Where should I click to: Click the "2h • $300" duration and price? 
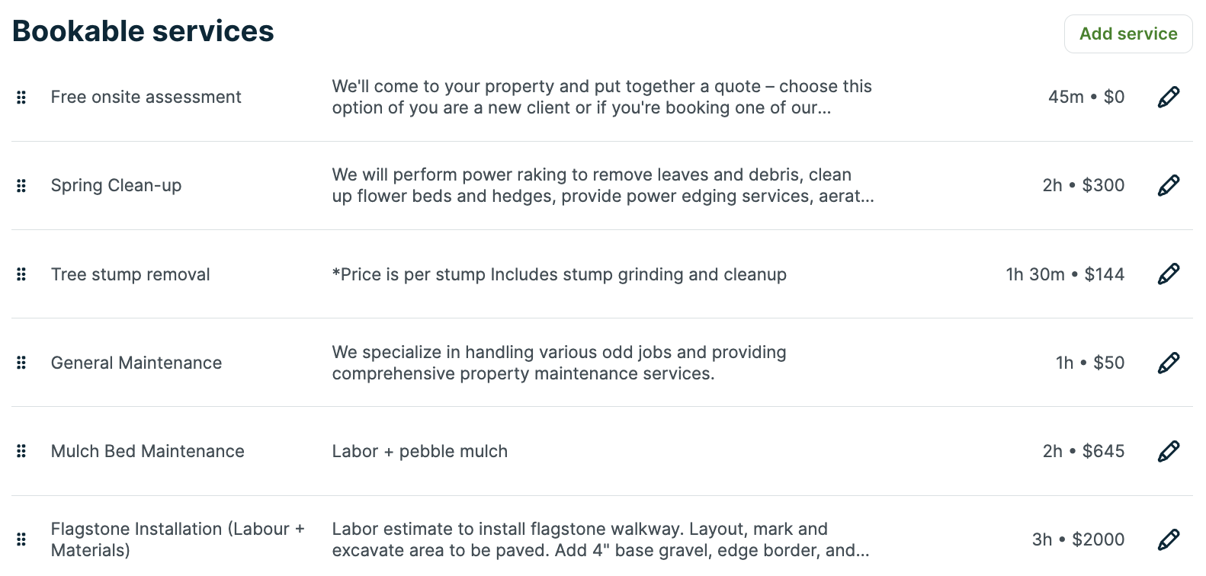[x=1083, y=186]
